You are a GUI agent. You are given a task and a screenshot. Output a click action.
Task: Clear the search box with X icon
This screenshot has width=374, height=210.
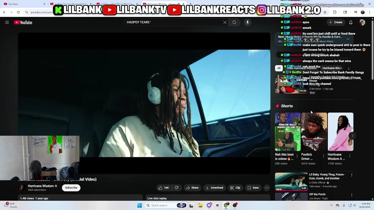225,22
